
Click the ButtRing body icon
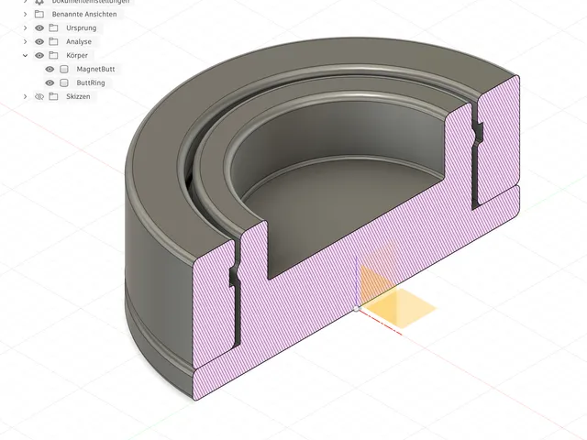point(64,82)
